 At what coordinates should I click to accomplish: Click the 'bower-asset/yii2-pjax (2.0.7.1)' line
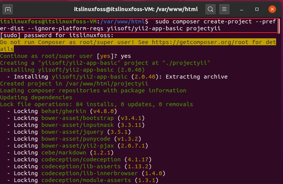pos(77,146)
